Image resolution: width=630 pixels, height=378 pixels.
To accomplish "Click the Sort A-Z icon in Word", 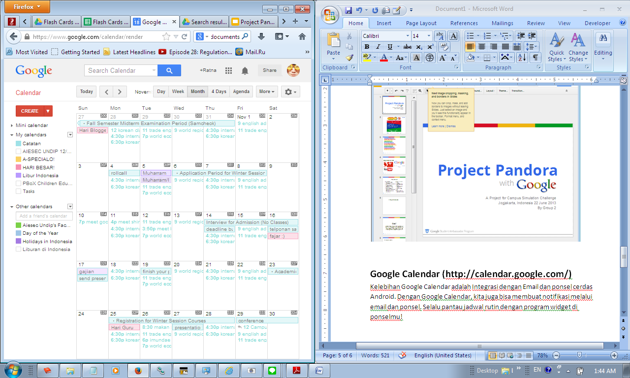I will click(x=522, y=58).
